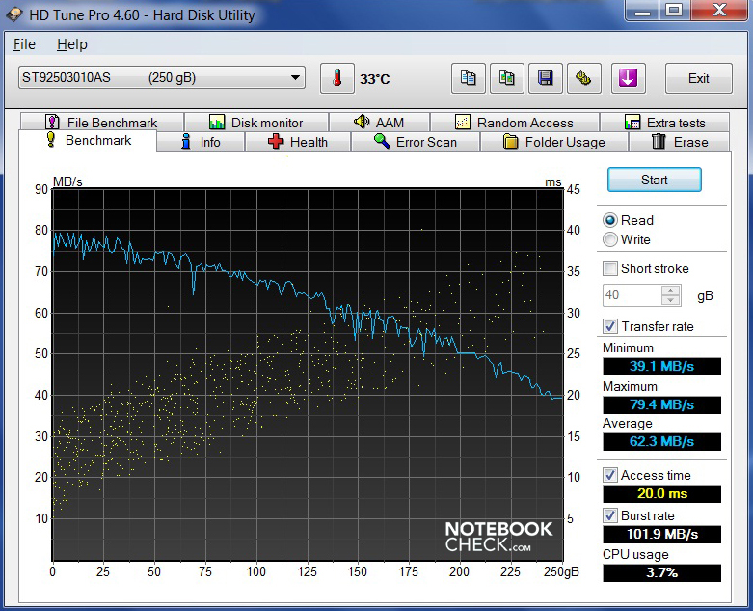Open the File menu

click(x=24, y=44)
